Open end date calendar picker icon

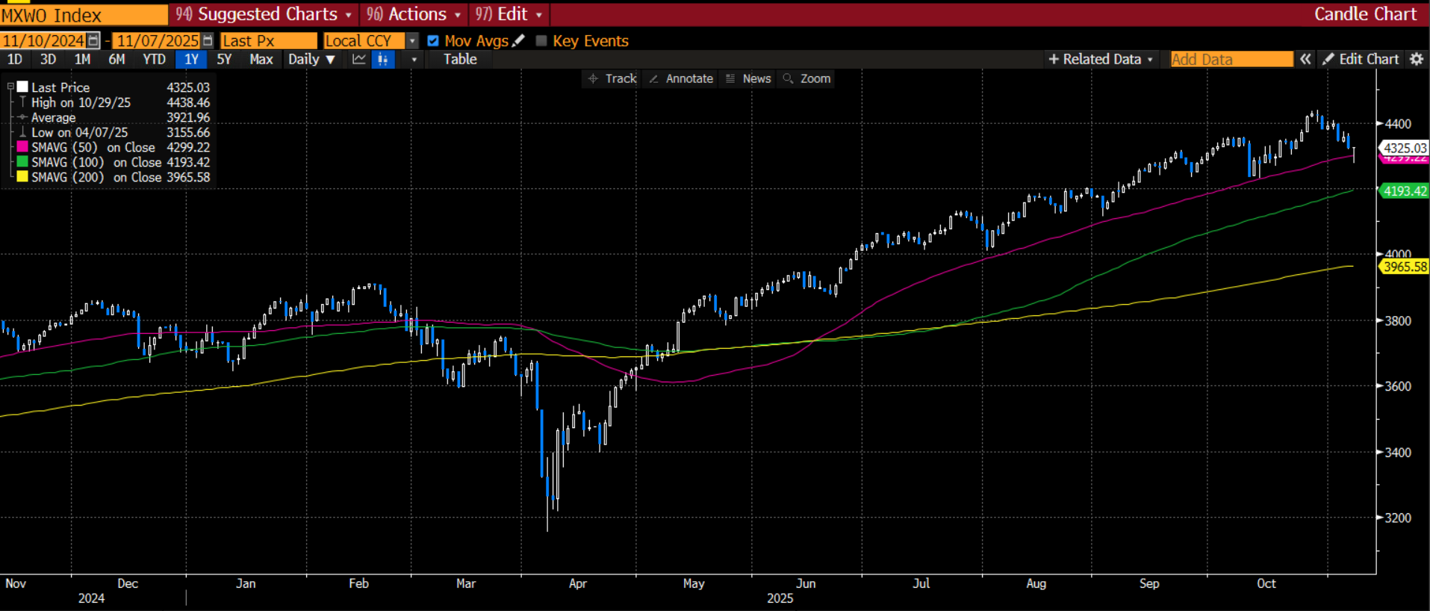[208, 40]
